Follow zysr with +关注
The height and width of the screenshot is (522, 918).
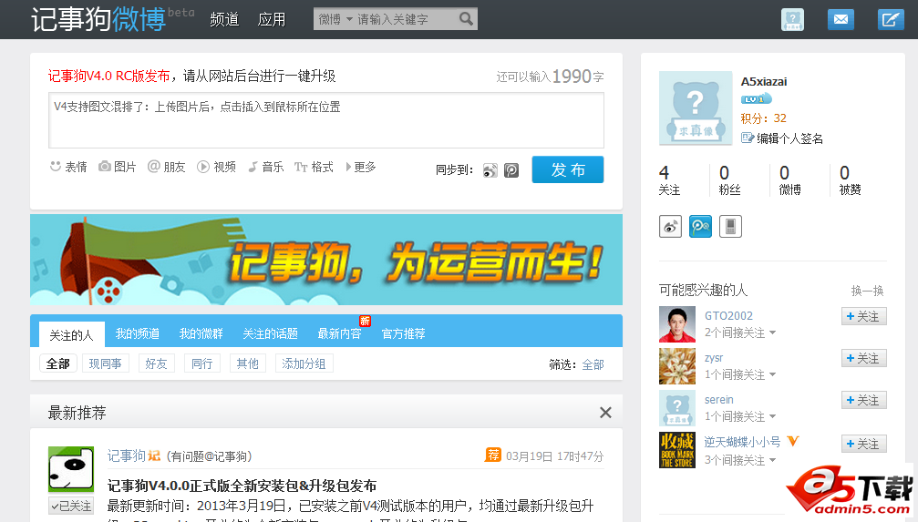pyautogui.click(x=863, y=358)
